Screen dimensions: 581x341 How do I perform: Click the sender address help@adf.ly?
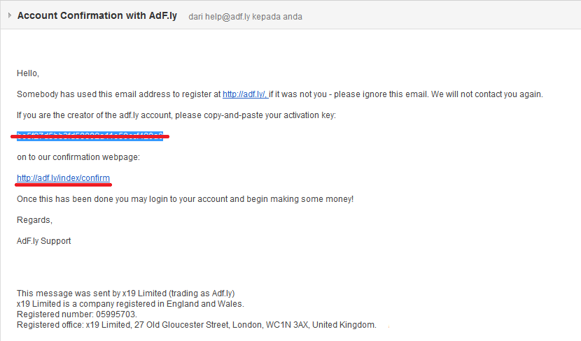[230, 16]
